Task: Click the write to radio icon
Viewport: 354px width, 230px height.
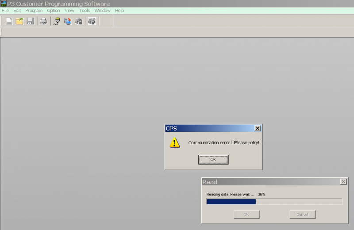Action: (78, 21)
